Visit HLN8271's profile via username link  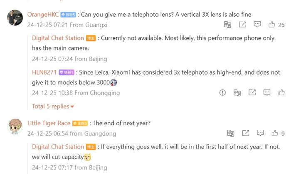(44, 72)
